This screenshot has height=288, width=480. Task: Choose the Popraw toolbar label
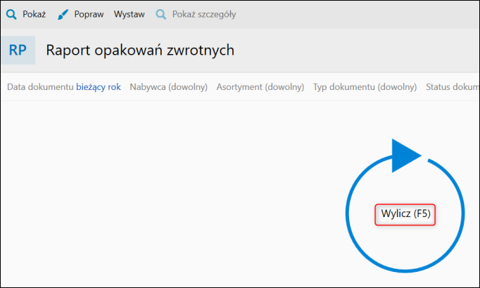point(89,14)
